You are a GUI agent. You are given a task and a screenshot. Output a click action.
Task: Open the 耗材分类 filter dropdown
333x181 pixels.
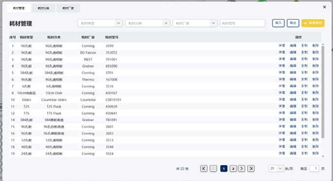click(148, 23)
